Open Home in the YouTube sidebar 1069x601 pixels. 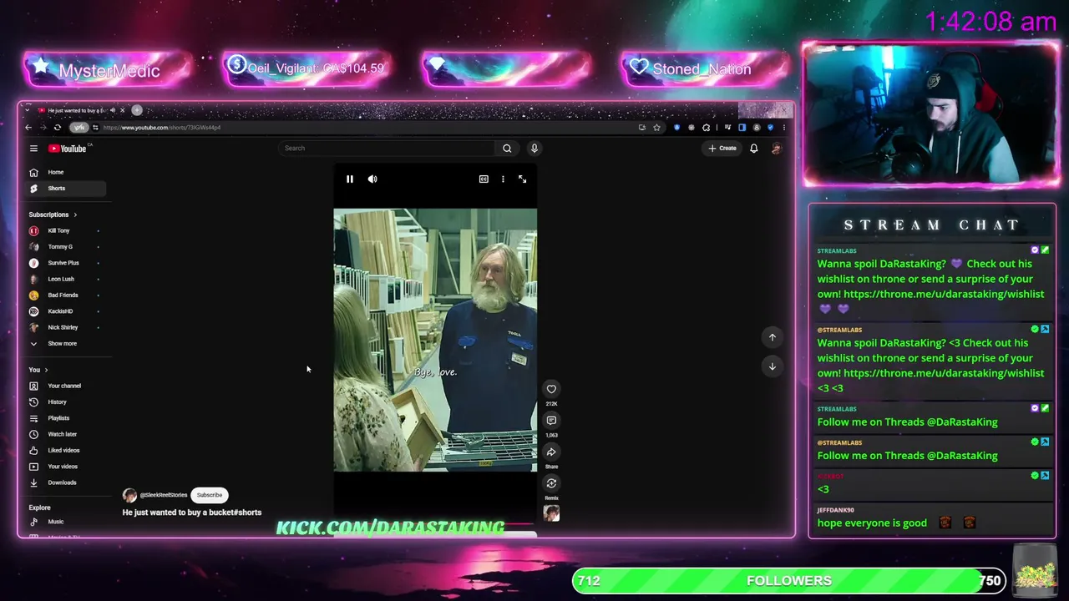pyautogui.click(x=67, y=172)
